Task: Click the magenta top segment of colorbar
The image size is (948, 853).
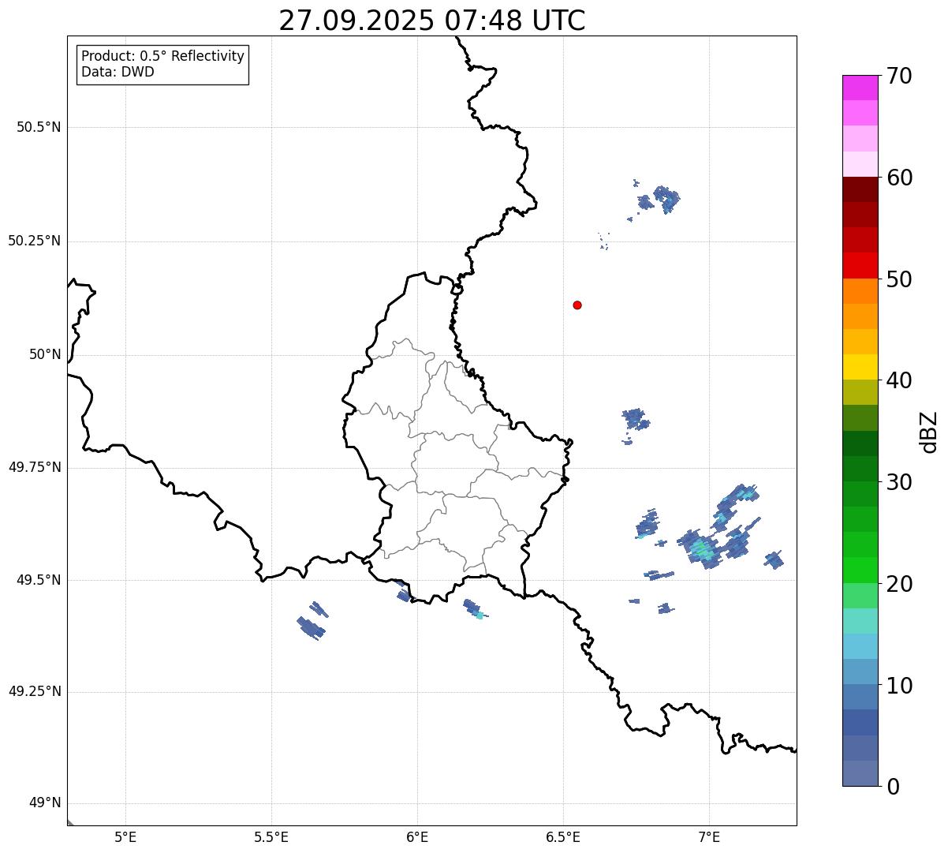Action: [860, 88]
